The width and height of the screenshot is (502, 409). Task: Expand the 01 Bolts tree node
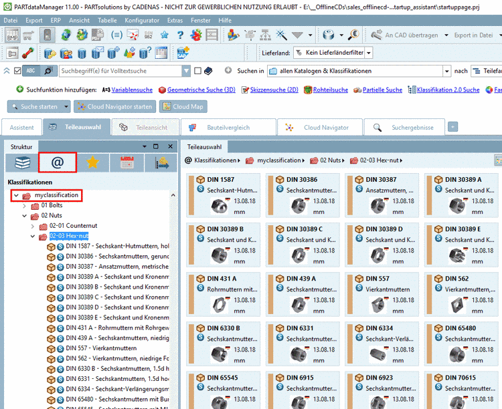click(x=25, y=206)
